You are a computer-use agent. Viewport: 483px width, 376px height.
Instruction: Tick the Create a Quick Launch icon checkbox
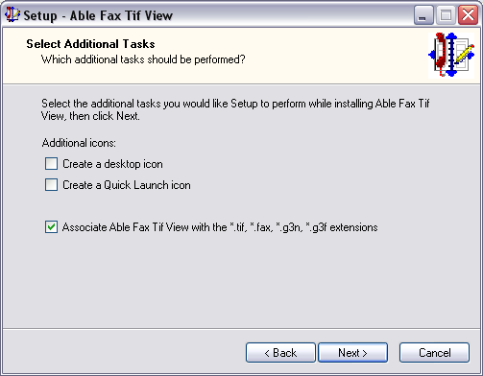pos(51,185)
